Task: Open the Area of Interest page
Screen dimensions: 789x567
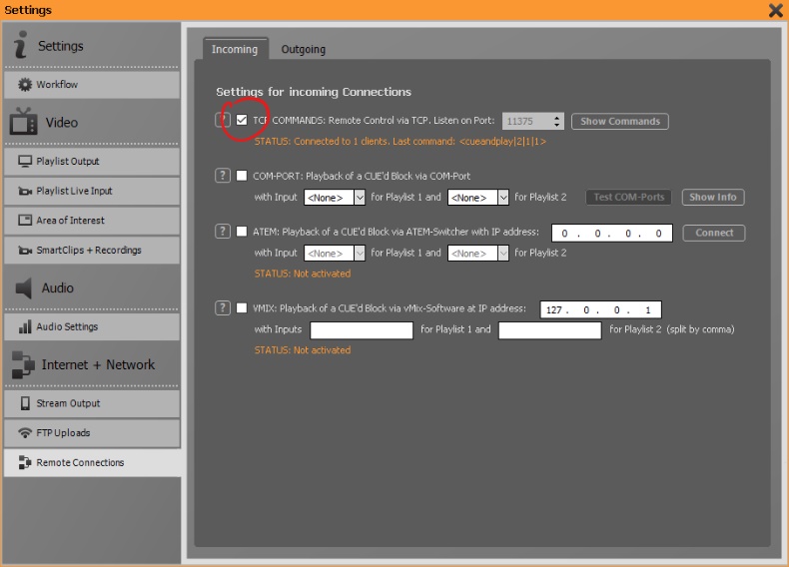Action: click(92, 220)
